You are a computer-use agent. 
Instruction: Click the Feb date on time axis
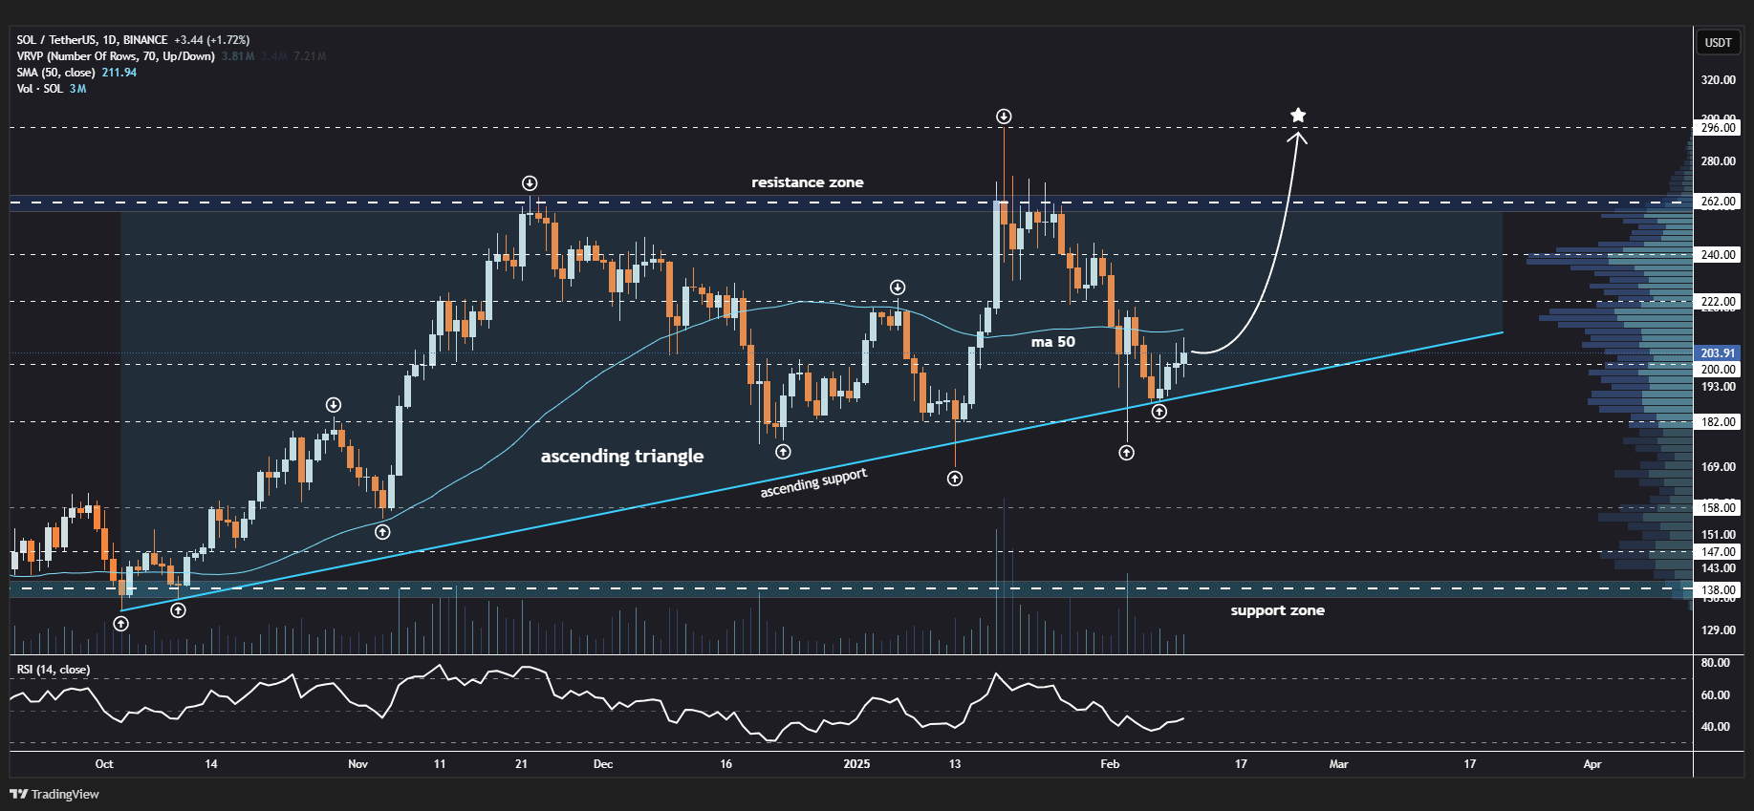(x=1110, y=764)
